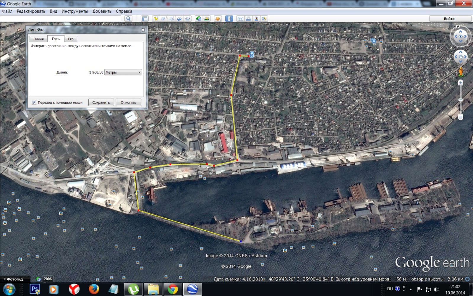Click the network tray icon

tap(428, 289)
